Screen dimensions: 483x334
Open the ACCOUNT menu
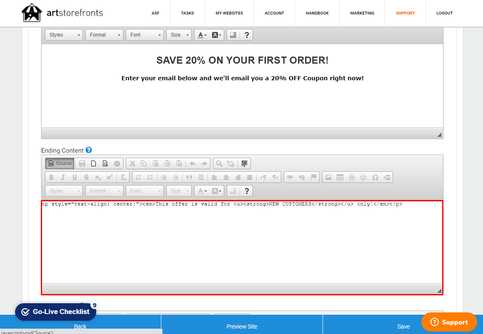(274, 13)
